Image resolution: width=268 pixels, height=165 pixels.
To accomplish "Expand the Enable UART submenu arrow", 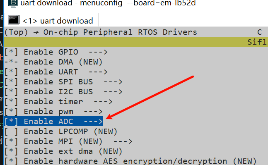I will tap(98, 72).
